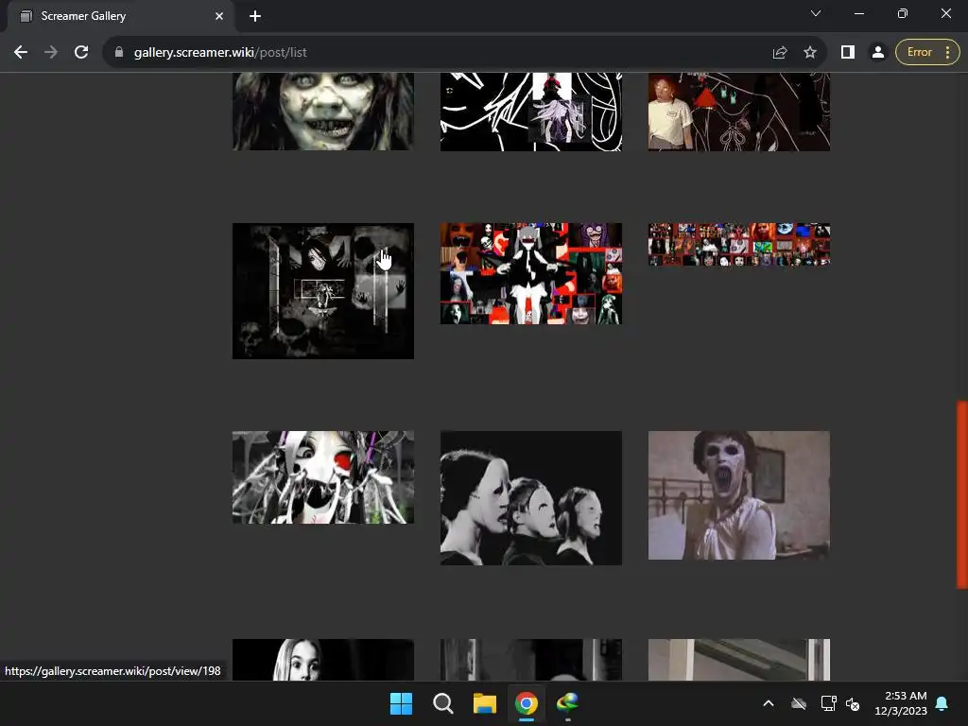Open beige room thumbnail at bottom right
Screen dimensions: 968x726
point(739,660)
